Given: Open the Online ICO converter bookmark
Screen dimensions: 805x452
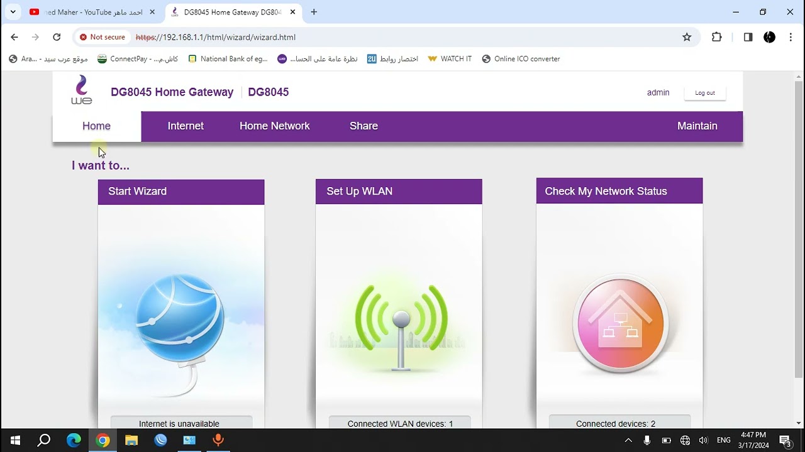Looking at the screenshot, I should (521, 59).
